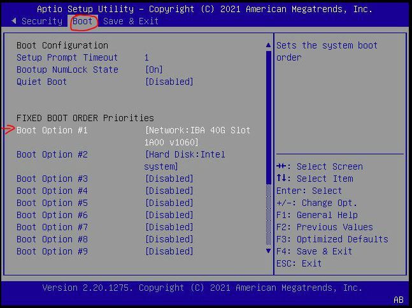Image resolution: width=412 pixels, height=308 pixels.
Task: Open Boot Option #6 disabled value
Action: click(x=169, y=215)
